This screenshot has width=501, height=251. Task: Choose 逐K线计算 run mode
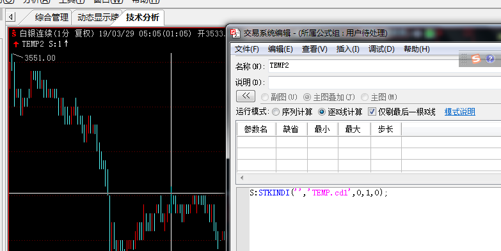point(322,112)
